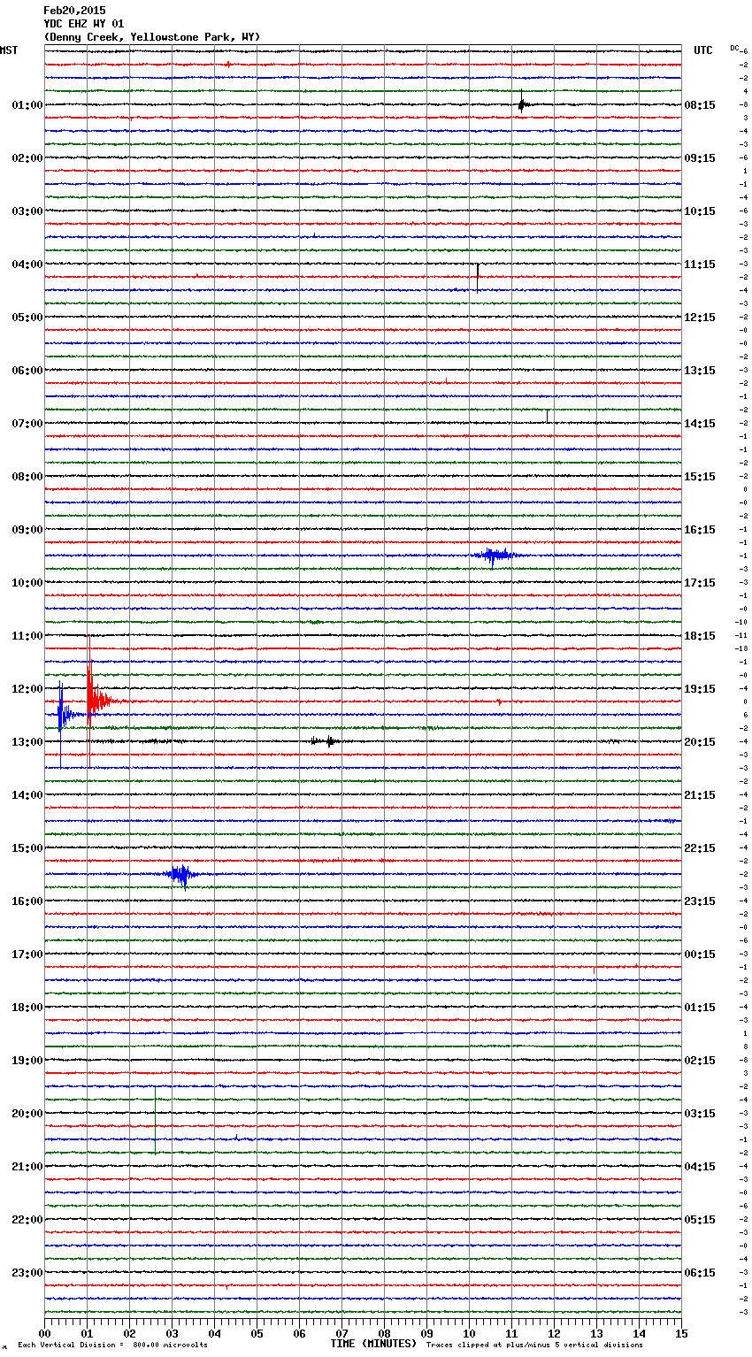Click minute '03' on the bottom time axis
Image resolution: width=752 pixels, height=1357 pixels.
(x=172, y=1332)
